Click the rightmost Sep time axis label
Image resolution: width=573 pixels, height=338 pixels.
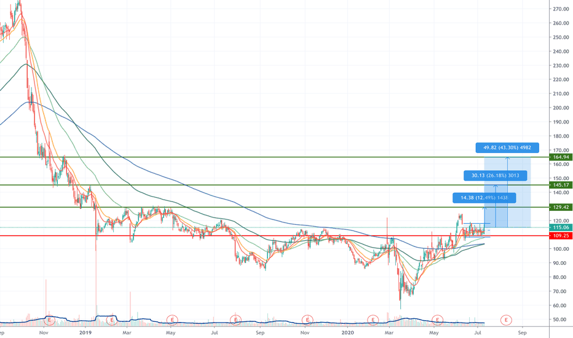point(522,332)
